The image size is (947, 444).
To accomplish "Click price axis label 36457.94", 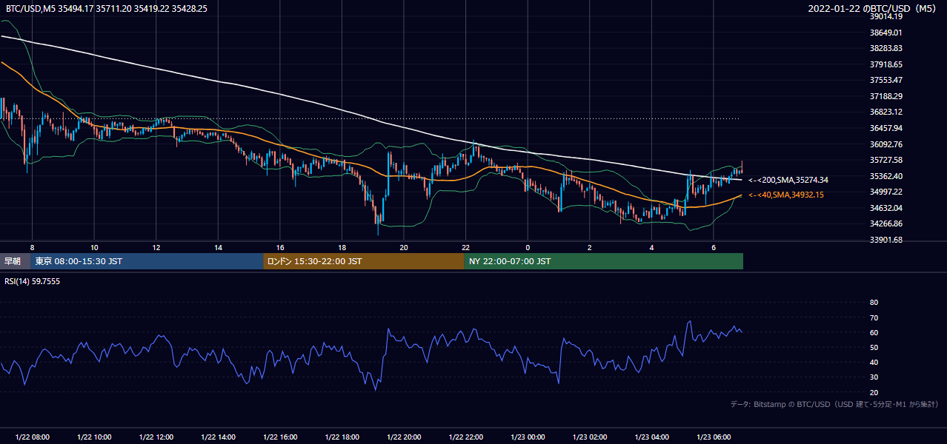I will point(886,128).
